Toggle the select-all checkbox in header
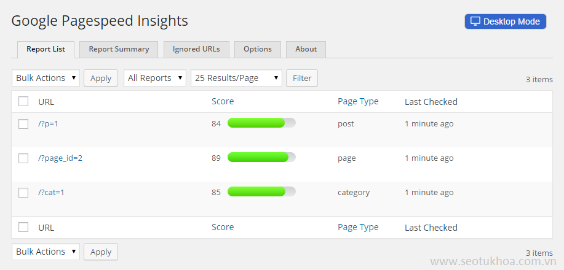 coord(23,102)
